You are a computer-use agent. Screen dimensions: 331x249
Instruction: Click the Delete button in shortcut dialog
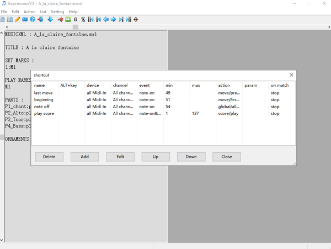tap(49, 157)
